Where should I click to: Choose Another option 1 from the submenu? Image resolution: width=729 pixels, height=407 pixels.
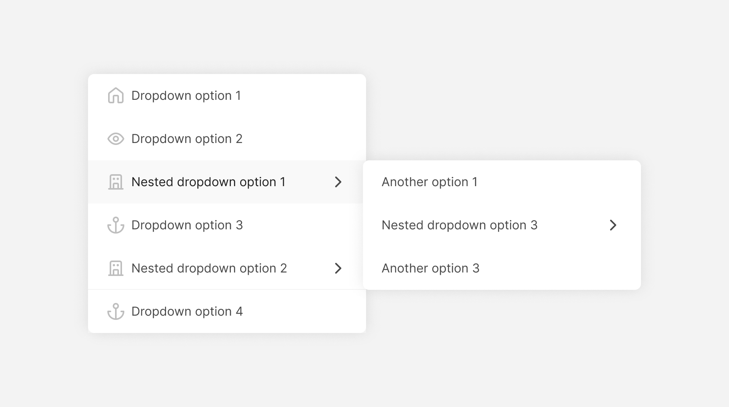(x=430, y=182)
